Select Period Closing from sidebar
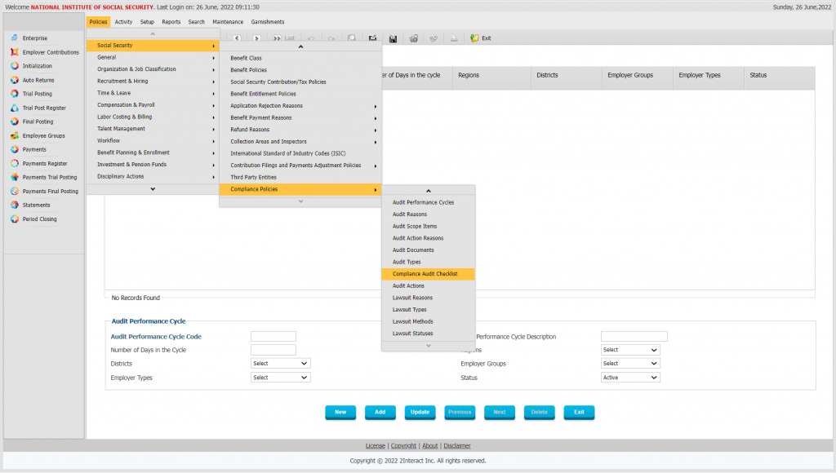Screen dimensions: 836x473 click(41, 219)
